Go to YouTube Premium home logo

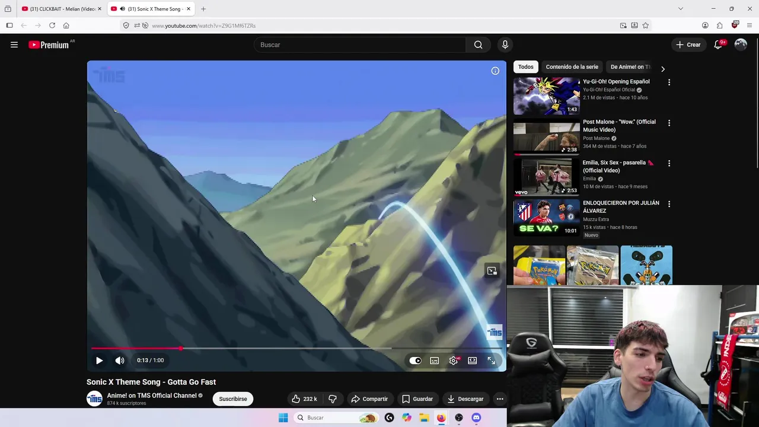[49, 44]
